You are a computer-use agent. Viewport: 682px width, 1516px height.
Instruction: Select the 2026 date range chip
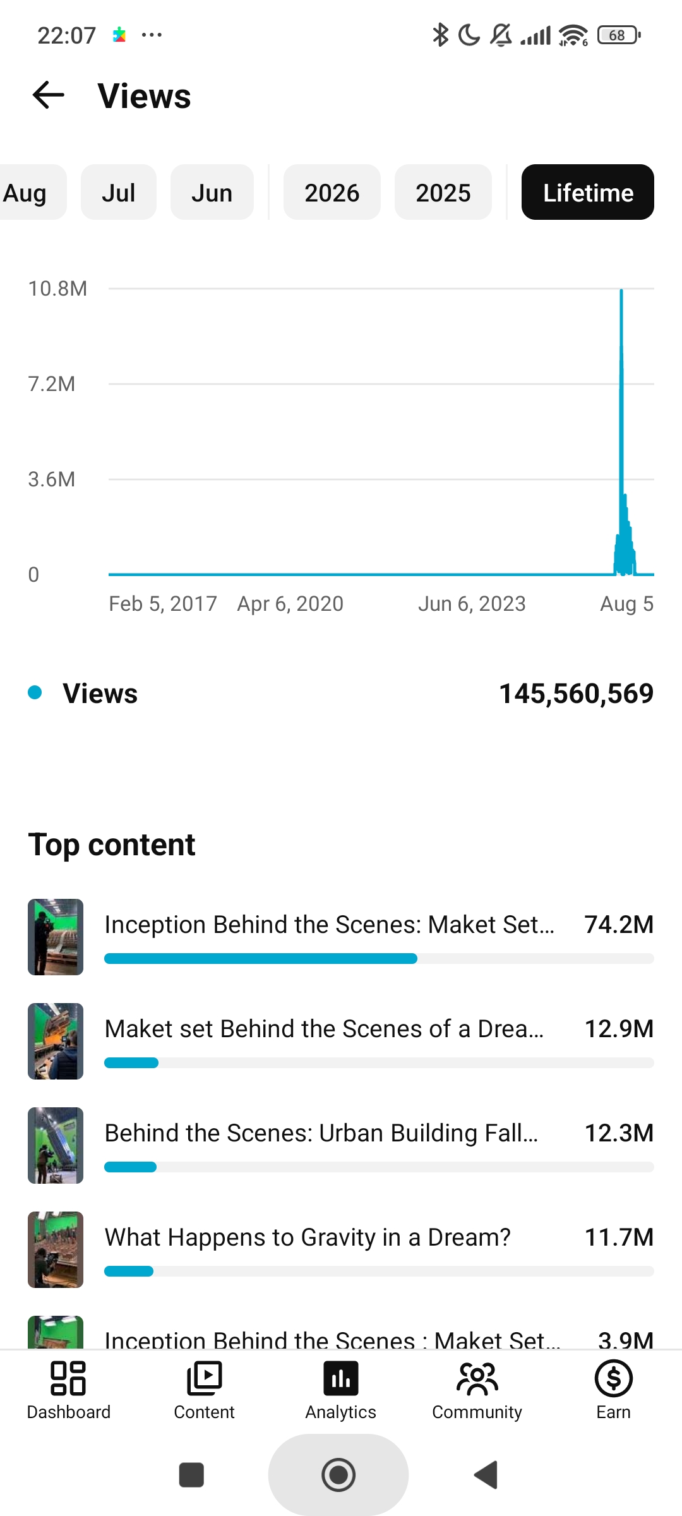tap(332, 192)
